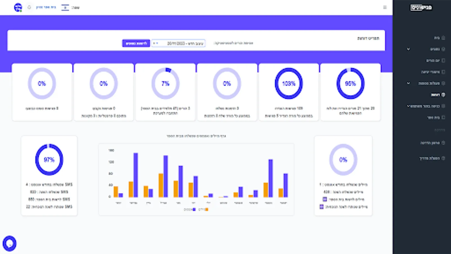
Task: Click the small round icon beside school name
Action: pos(29,7)
